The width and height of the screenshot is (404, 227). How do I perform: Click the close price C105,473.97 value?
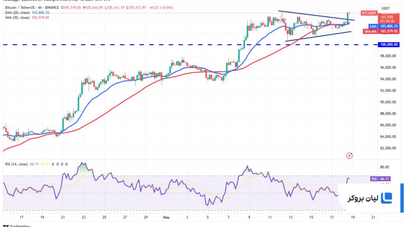point(136,7)
